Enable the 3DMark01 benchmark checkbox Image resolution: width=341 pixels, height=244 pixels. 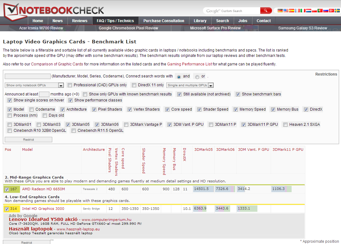click(9, 125)
